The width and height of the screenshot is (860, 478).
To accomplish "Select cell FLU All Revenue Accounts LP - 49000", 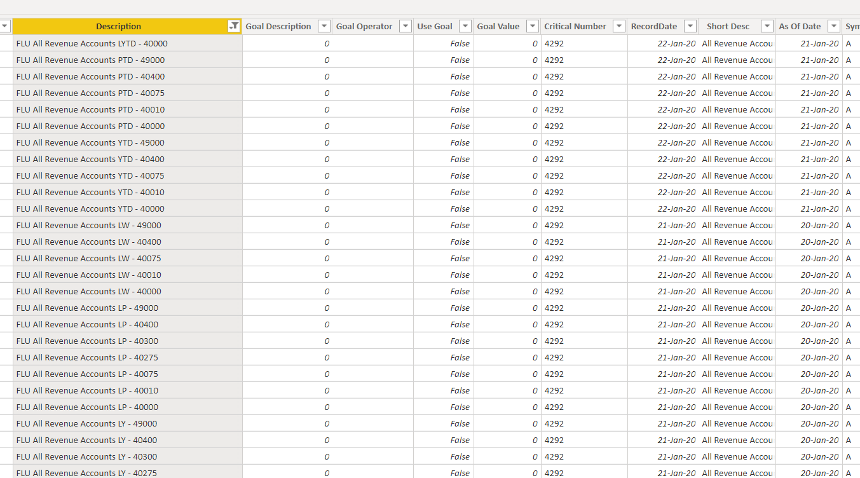I will [127, 308].
